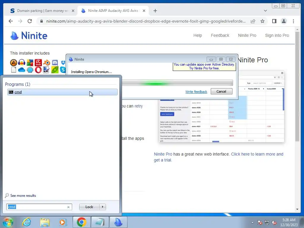Click the retry link on the webpage
The image size is (304, 228).
pyautogui.click(x=139, y=106)
